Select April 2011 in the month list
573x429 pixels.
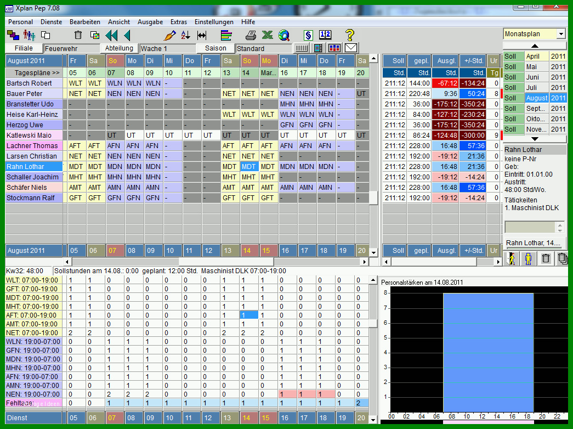[535, 57]
